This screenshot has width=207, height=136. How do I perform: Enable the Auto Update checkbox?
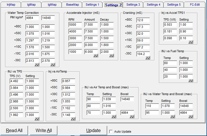111,131
